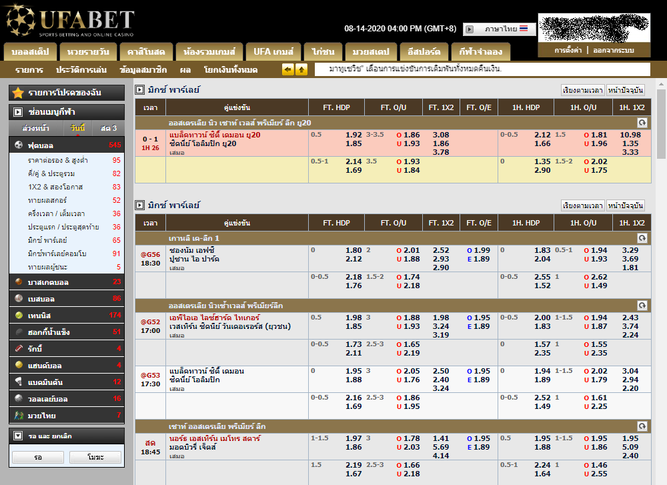
Task: Click the Muay Thai icon in sidebar
Action: [x=19, y=415]
